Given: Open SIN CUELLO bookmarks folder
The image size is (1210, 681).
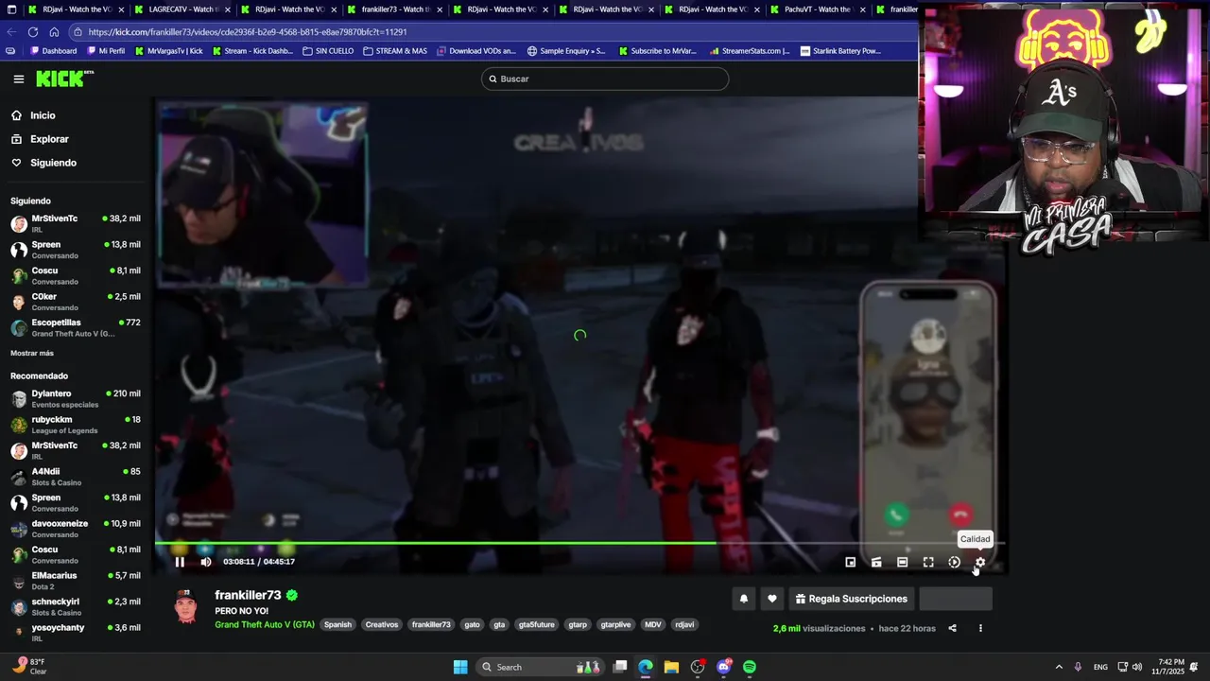Looking at the screenshot, I should tap(328, 51).
